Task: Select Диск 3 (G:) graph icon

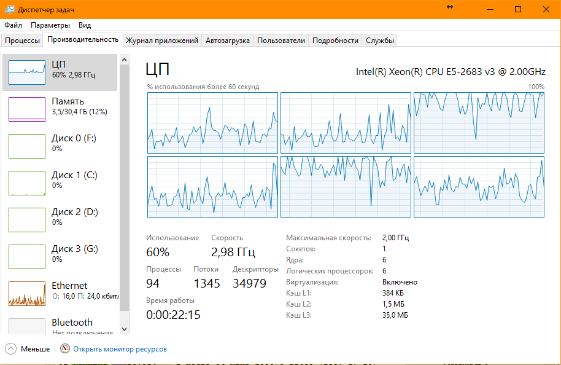Action: 27,257
